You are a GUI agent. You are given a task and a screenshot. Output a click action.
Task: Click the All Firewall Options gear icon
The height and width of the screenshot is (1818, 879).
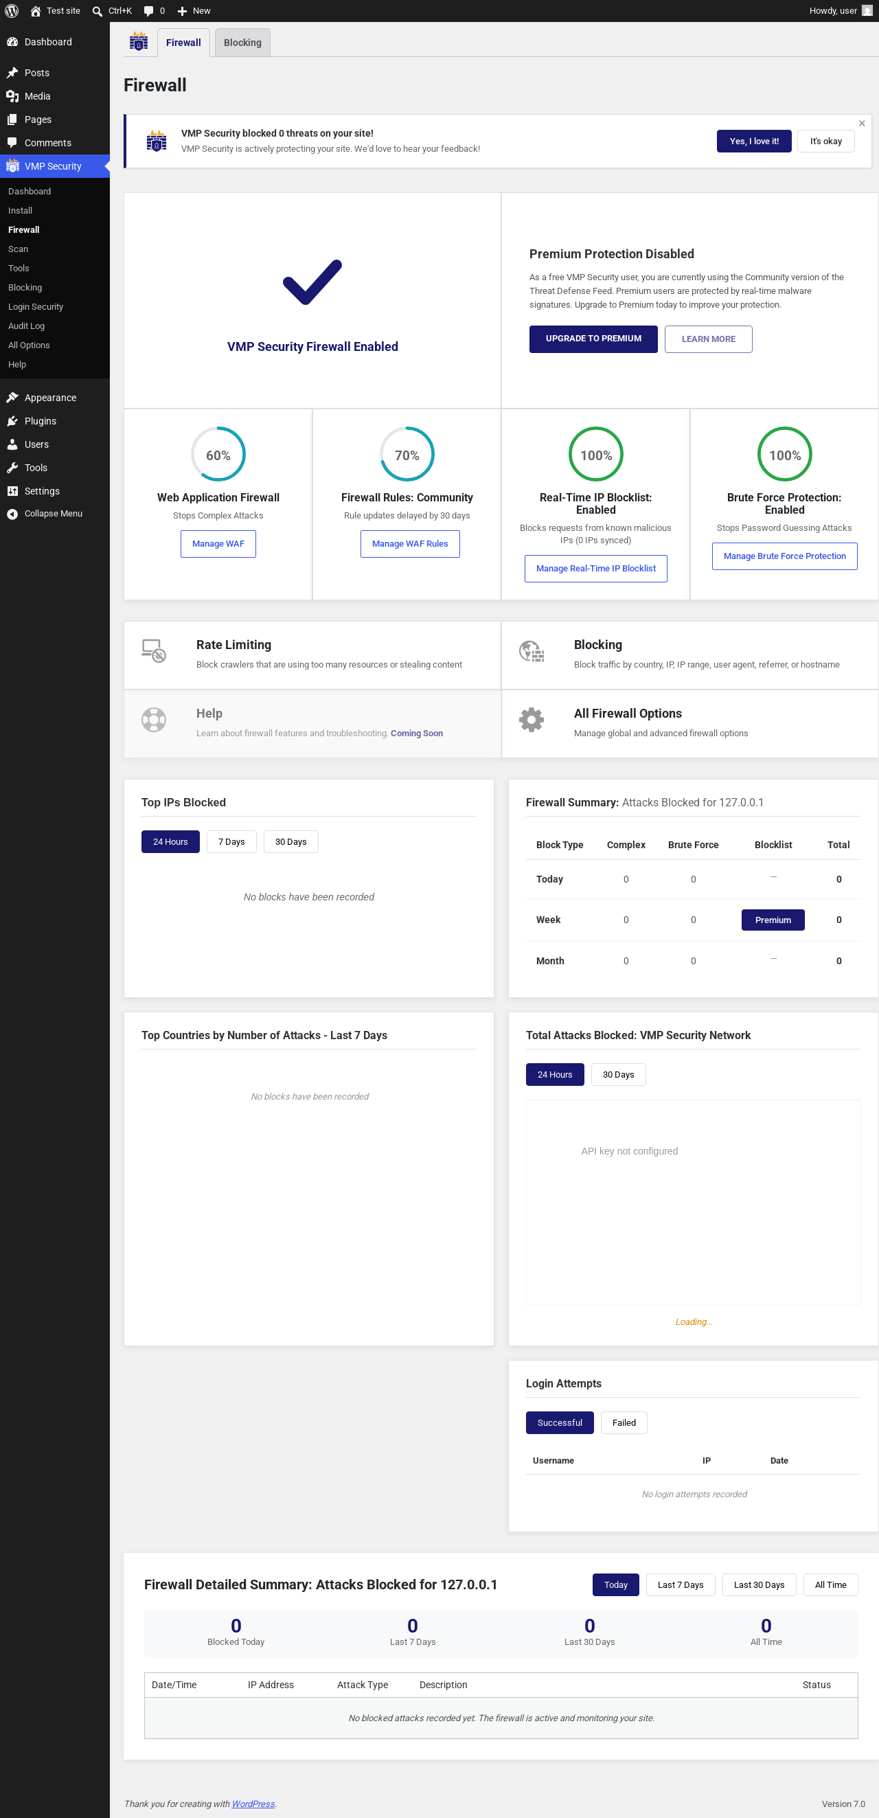532,720
